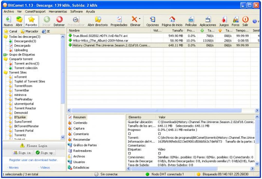262x179 pixels.
Task: Open Propiedades toolbar icon
Action: click(x=119, y=20)
